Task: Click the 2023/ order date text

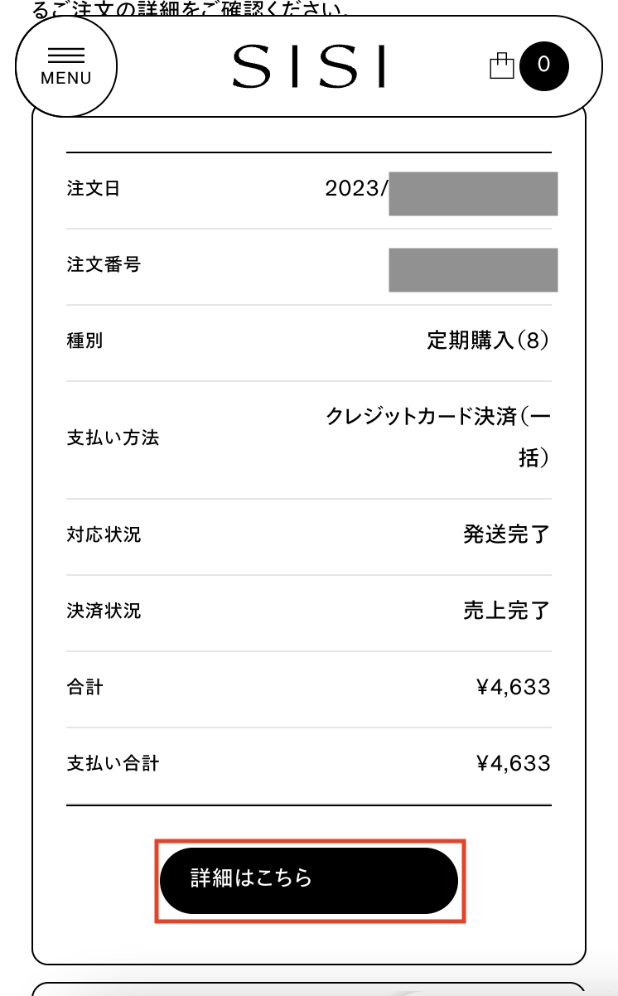Action: (x=356, y=188)
